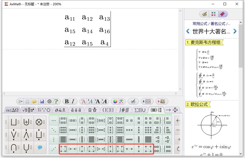This screenshot has height=158, width=245.
Task: Select the handwriting pen tool in toolbar
Action: coord(133,101)
